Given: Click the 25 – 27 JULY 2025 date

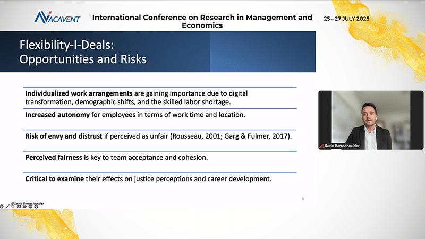Looking at the screenshot, I should (x=346, y=19).
